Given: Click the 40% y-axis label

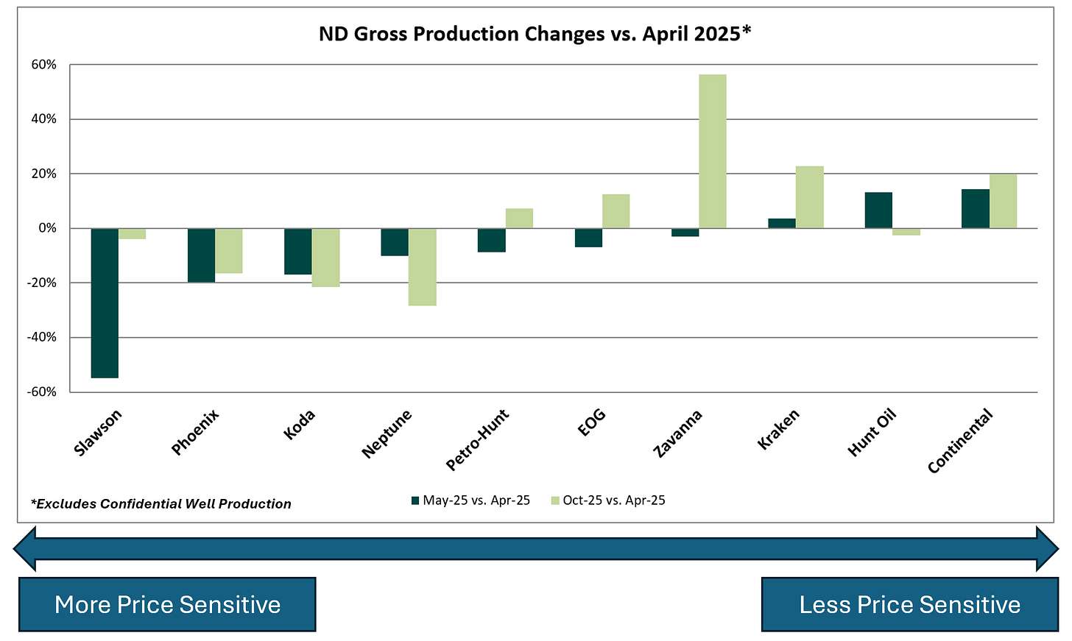Looking at the screenshot, I should click(43, 119).
